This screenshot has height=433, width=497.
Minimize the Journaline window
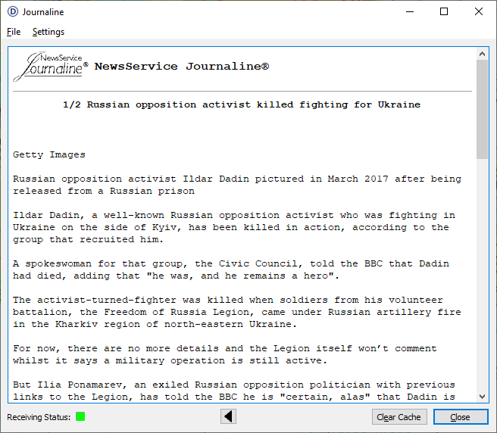click(x=409, y=11)
